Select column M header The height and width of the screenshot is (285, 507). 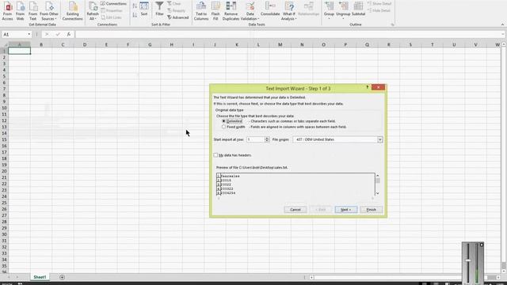280,44
